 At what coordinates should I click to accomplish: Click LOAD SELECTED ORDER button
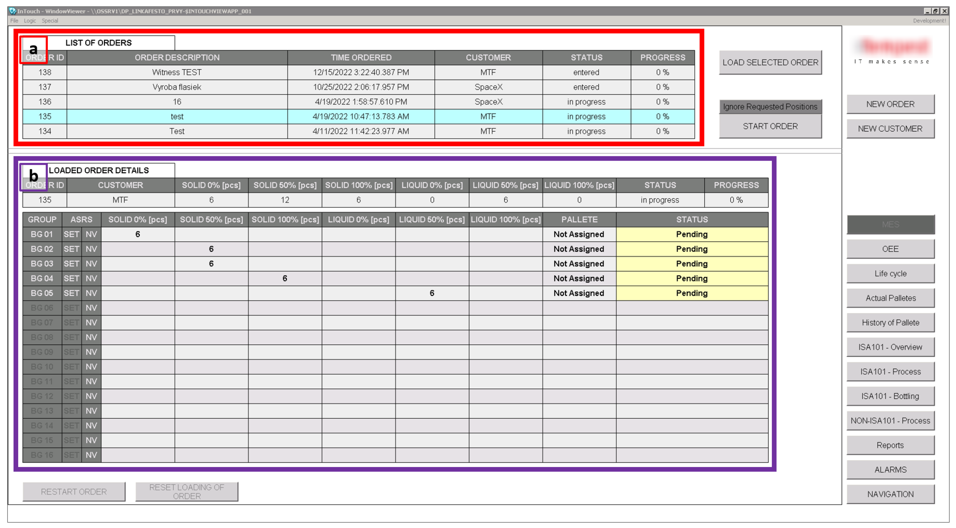point(770,62)
